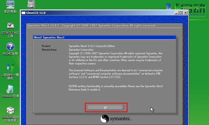Click the 'Product' label
This screenshot has height=125, width=209.
[x=46, y=46]
